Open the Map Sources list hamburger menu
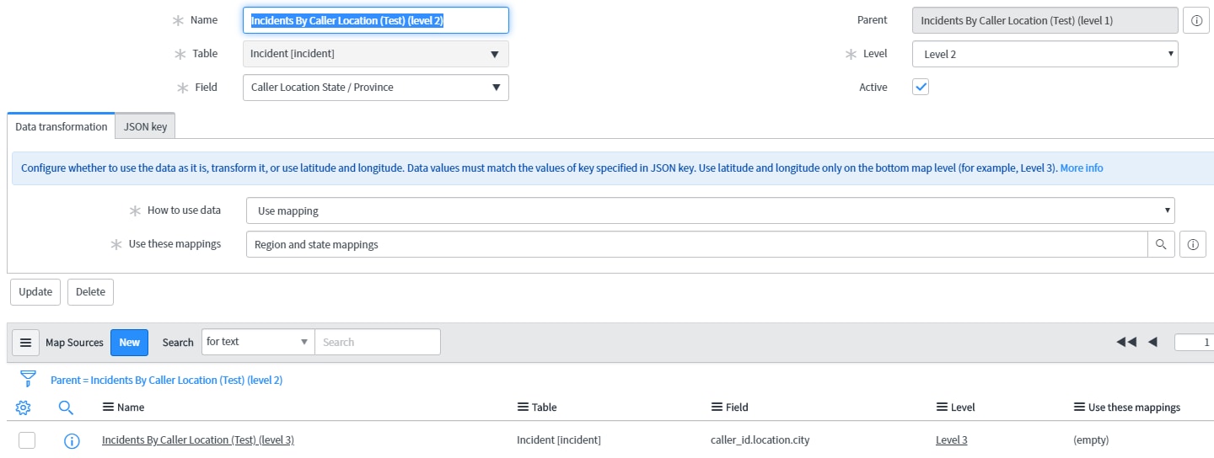The image size is (1214, 458). tap(25, 343)
